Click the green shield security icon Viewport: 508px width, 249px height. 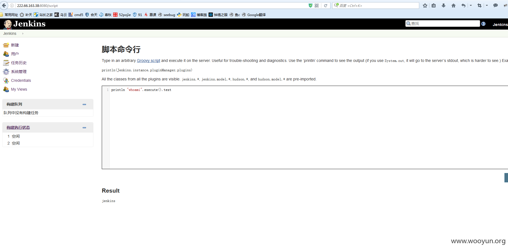311,6
